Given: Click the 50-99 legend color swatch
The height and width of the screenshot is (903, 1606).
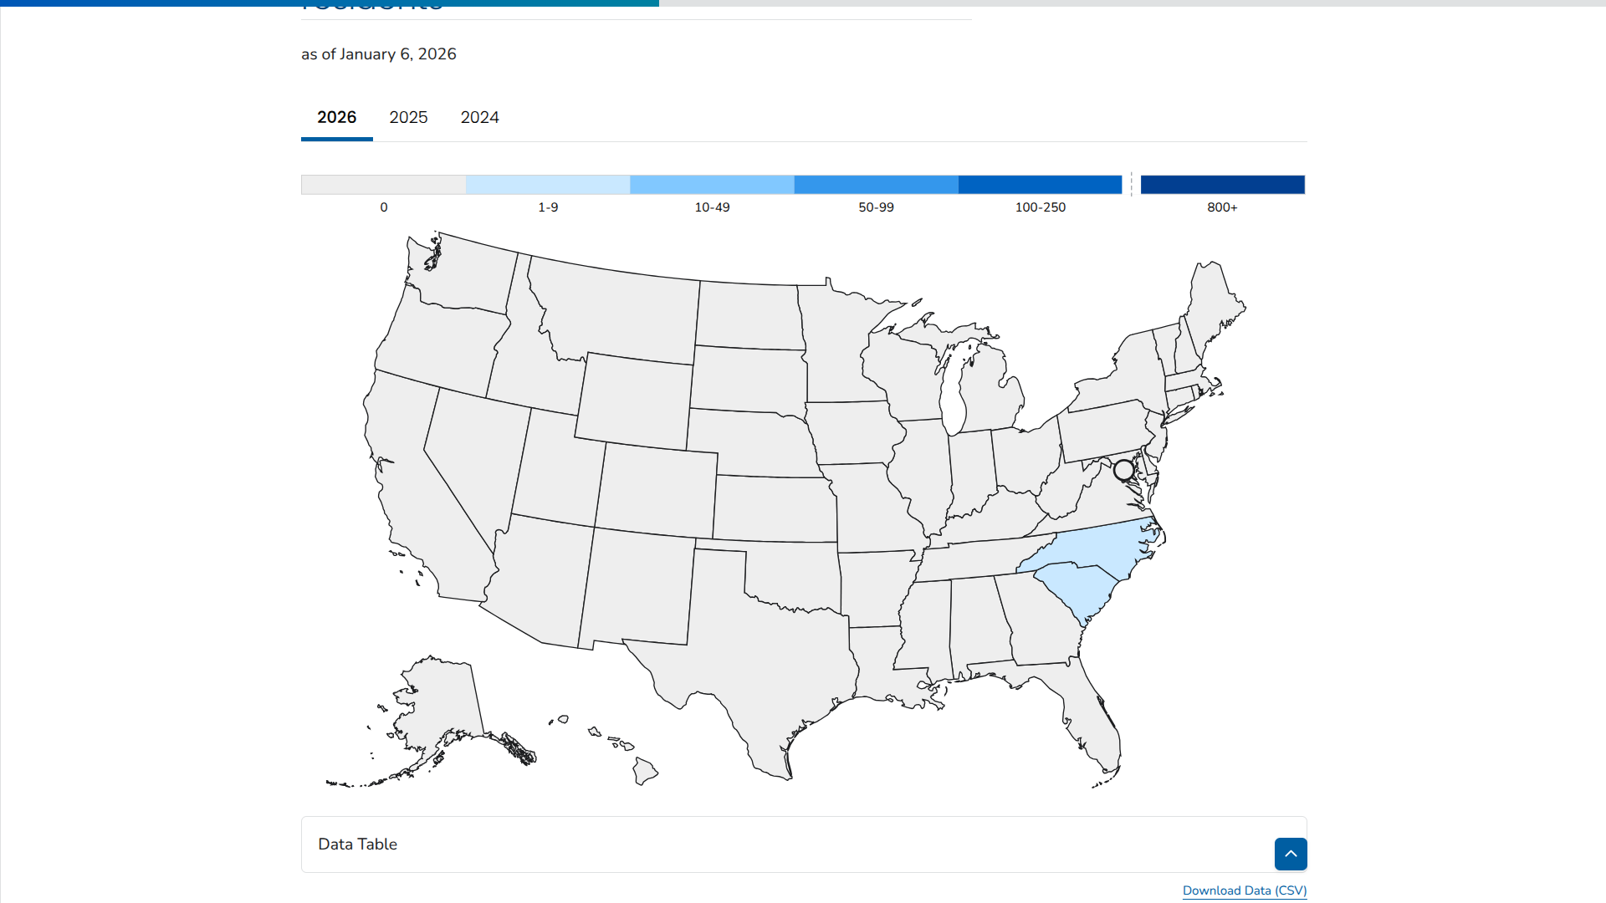Looking at the screenshot, I should click(876, 185).
